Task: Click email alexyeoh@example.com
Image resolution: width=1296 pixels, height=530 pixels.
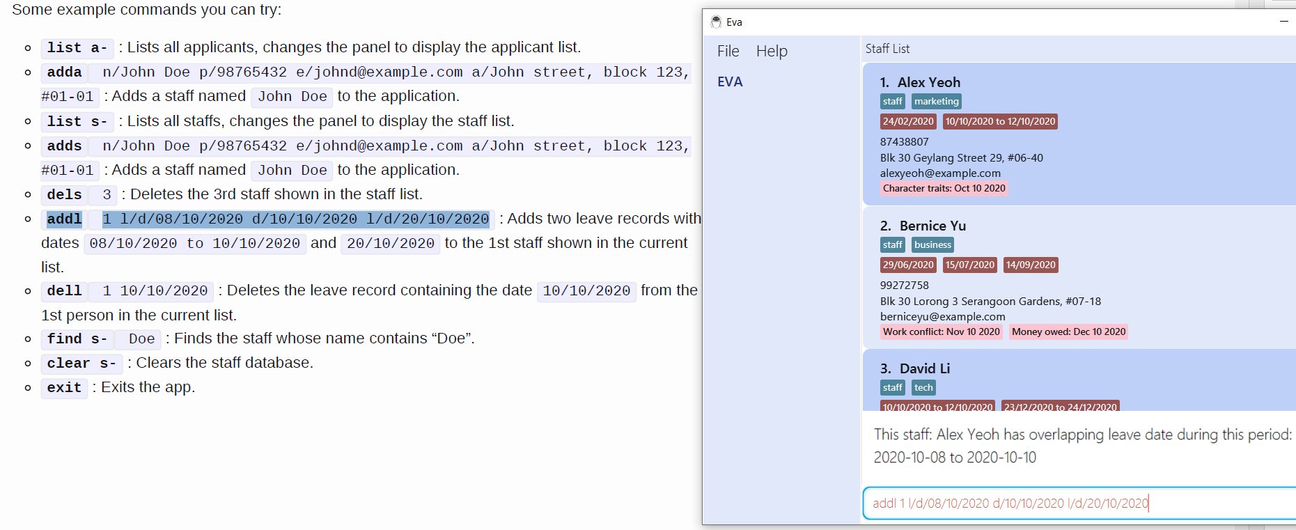Action: point(940,173)
